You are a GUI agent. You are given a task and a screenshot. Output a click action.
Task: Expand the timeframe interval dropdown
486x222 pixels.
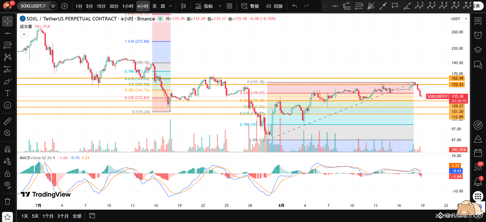point(171,6)
